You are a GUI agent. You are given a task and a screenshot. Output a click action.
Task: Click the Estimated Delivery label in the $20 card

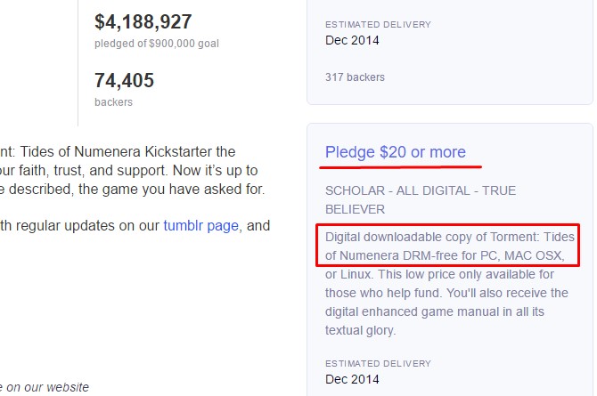[378, 364]
